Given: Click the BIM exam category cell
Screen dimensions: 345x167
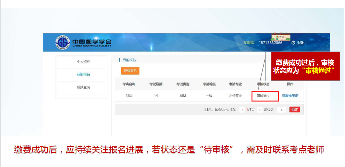Looking at the screenshot, I should tap(183, 96).
